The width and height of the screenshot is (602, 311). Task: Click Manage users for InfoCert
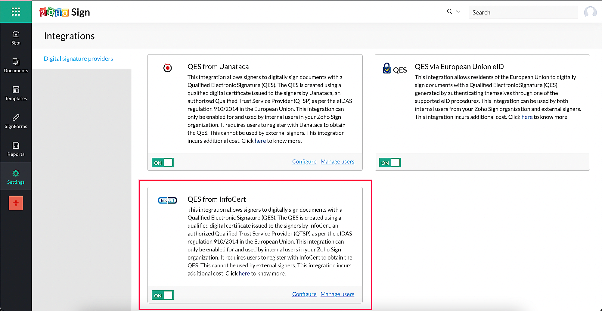coord(337,294)
